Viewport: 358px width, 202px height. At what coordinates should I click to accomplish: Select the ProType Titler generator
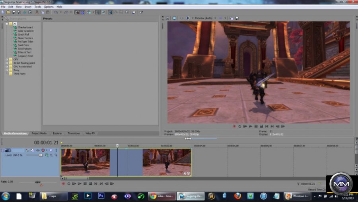pos(25,42)
